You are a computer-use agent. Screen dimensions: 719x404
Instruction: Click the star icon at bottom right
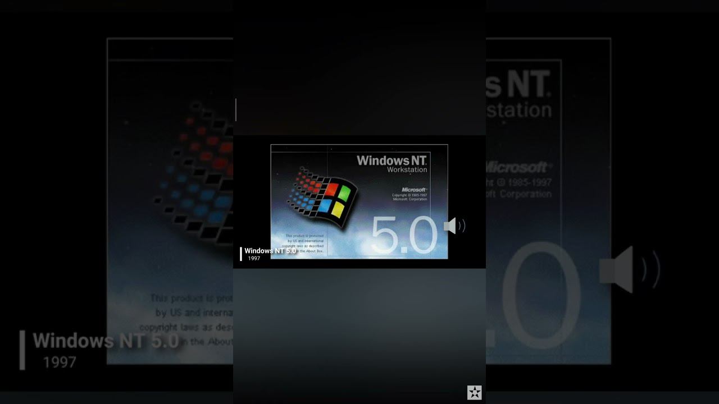tap(475, 393)
